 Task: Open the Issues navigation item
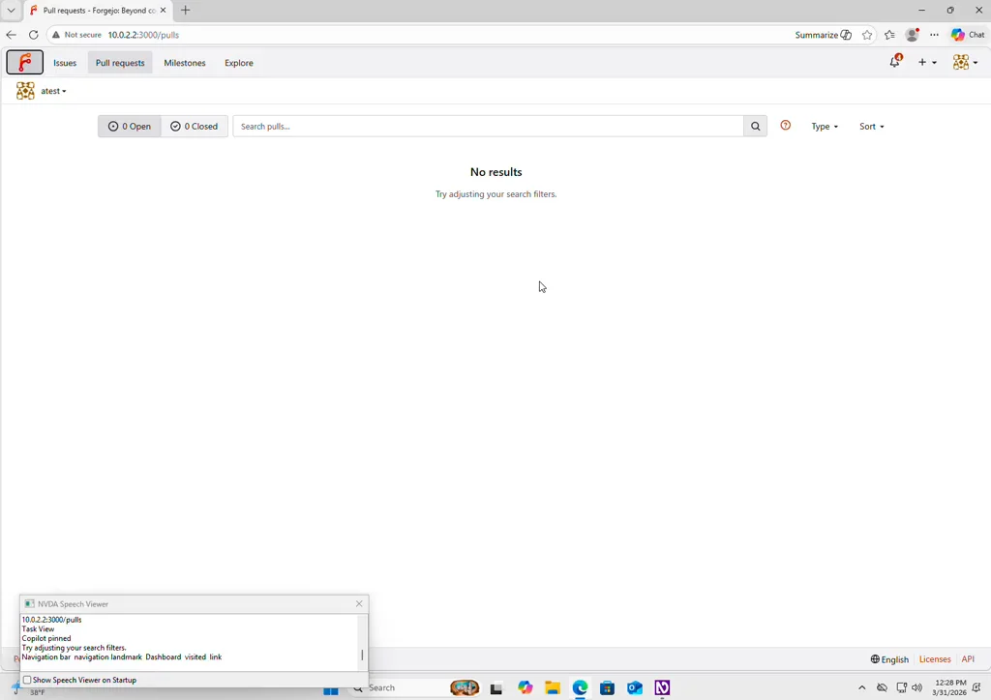click(x=65, y=63)
